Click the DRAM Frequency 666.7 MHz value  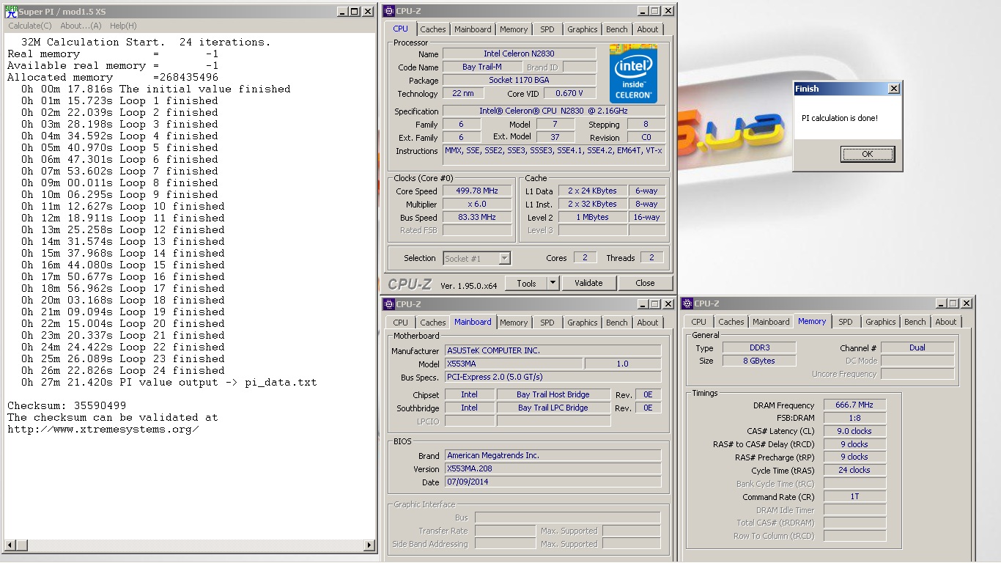pos(854,405)
